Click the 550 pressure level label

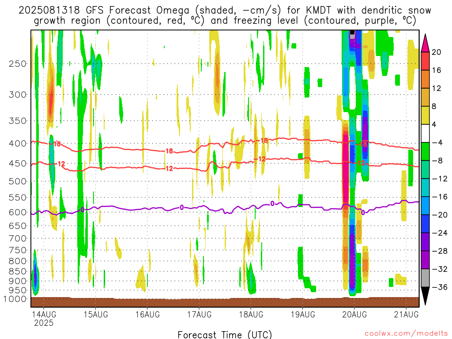18,197
